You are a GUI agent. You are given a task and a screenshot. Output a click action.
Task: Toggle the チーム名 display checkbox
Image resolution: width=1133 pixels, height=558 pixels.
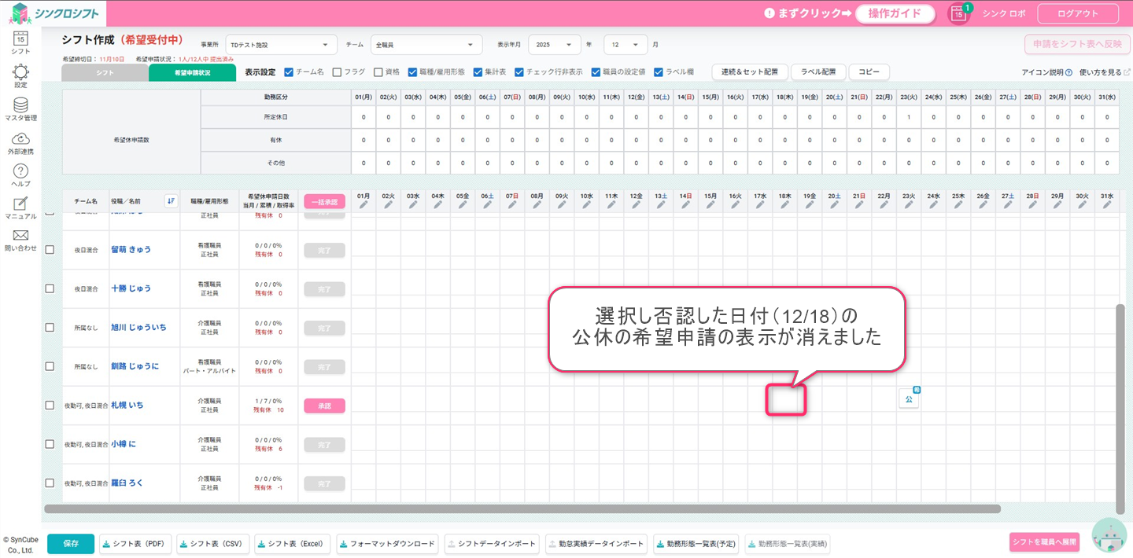[x=289, y=72]
